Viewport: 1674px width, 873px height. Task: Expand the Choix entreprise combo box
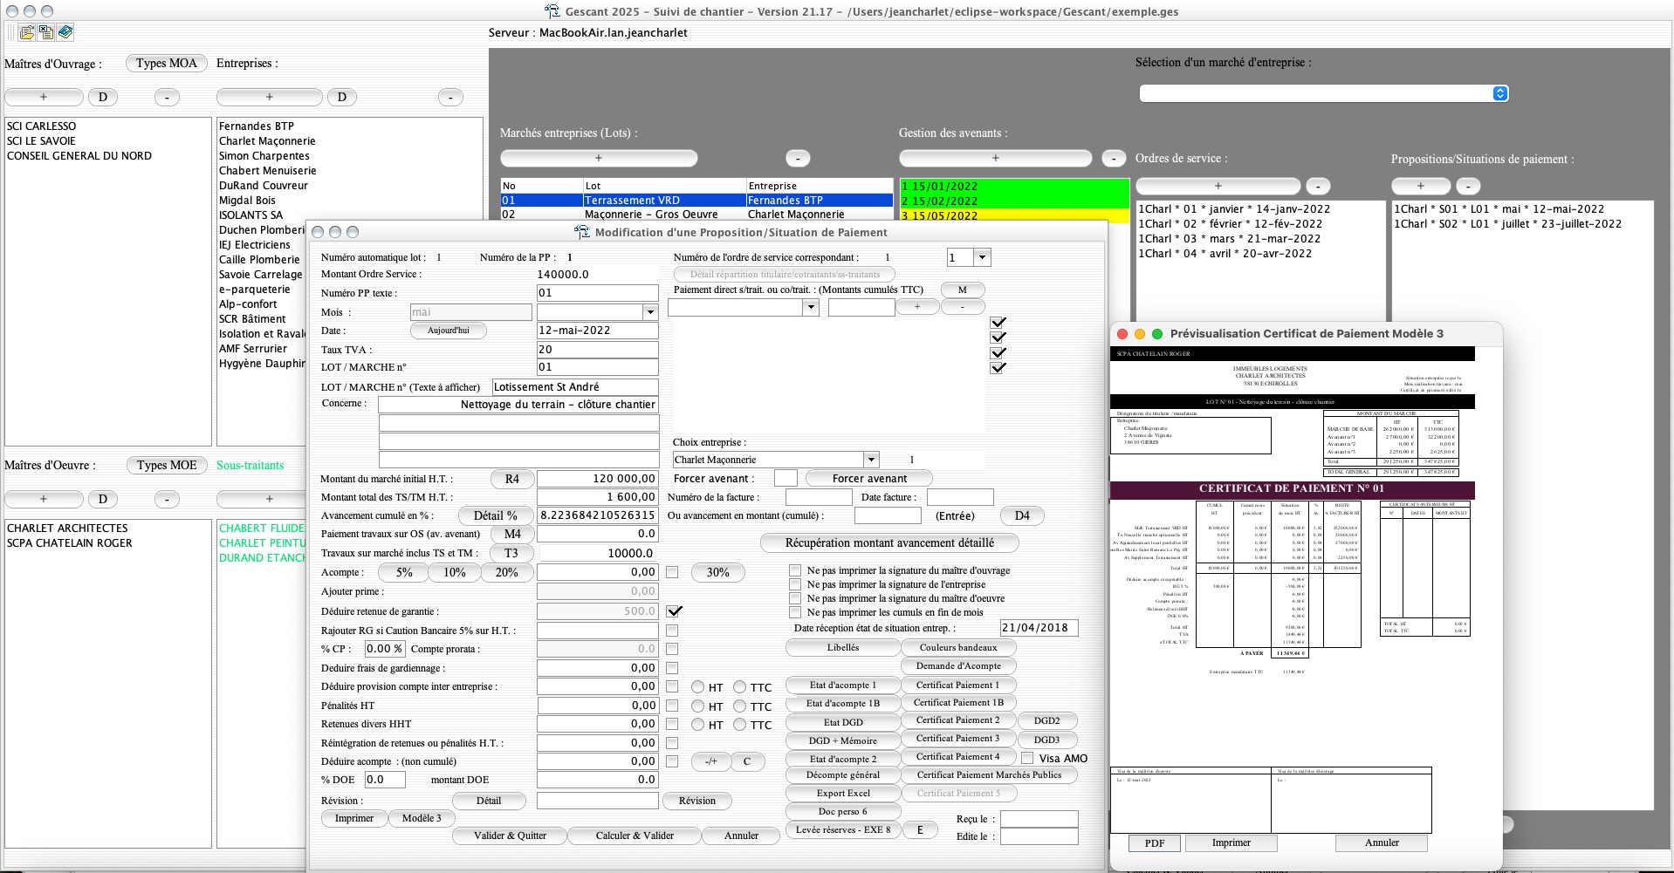(x=871, y=460)
